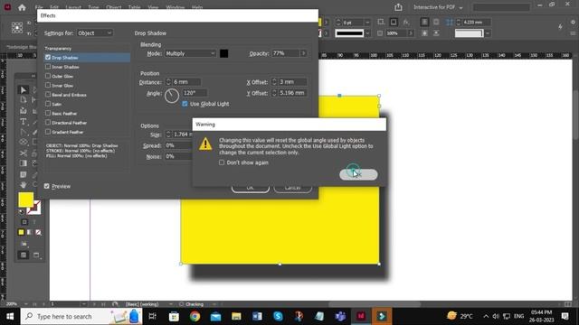Select the Note tool
The height and width of the screenshot is (325, 579).
pyautogui.click(x=23, y=174)
